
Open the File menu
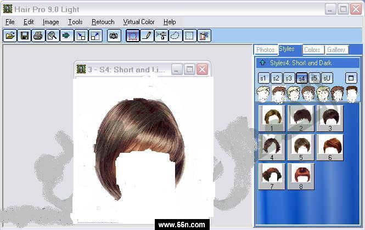coord(10,22)
